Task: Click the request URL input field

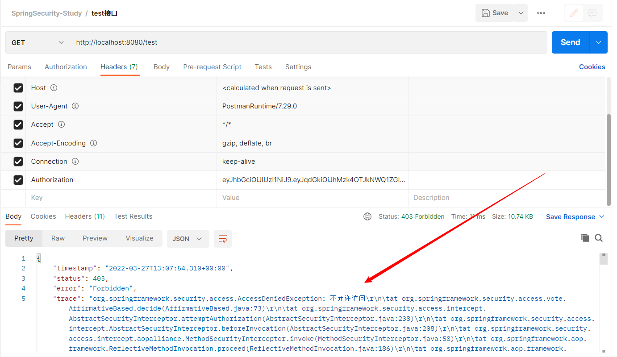Action: coord(308,42)
